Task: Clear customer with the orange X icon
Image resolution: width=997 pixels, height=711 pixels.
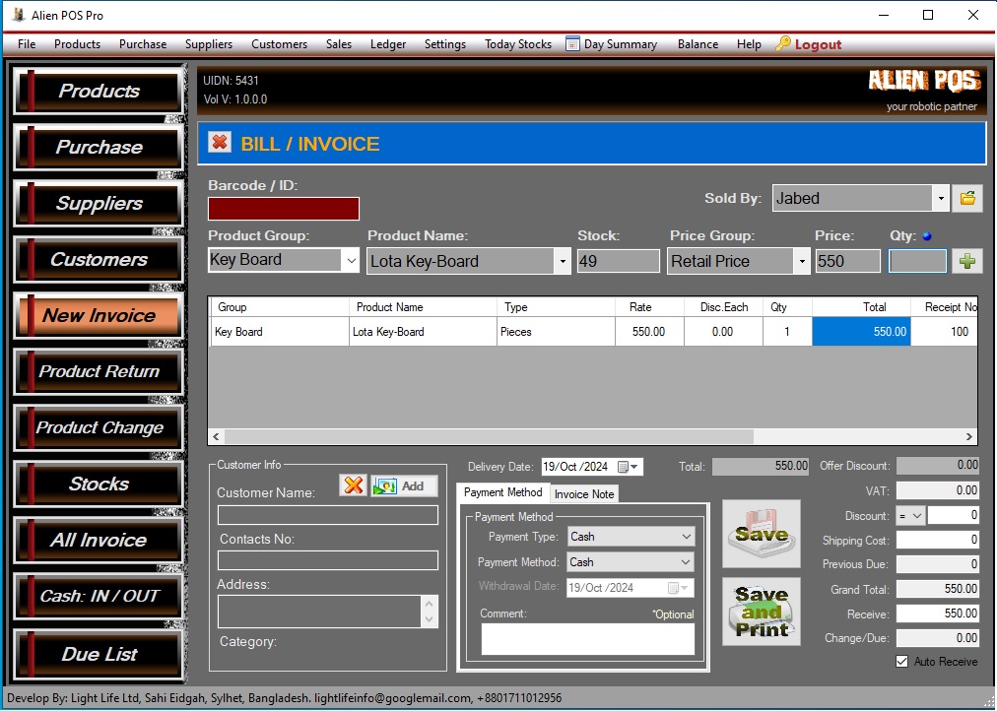Action: [x=354, y=485]
